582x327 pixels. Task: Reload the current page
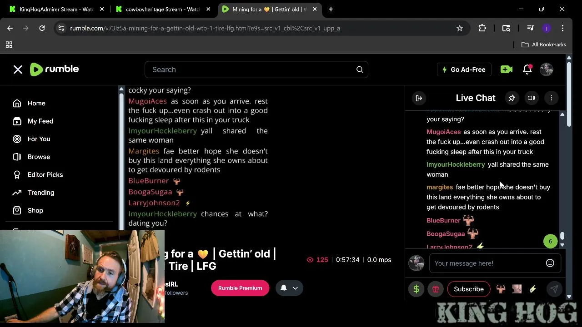42,28
